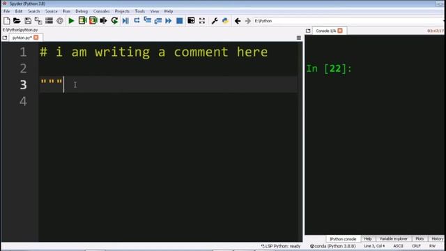This screenshot has height=251, width=446.
Task: Re-run last script icon
Action: [114, 21]
